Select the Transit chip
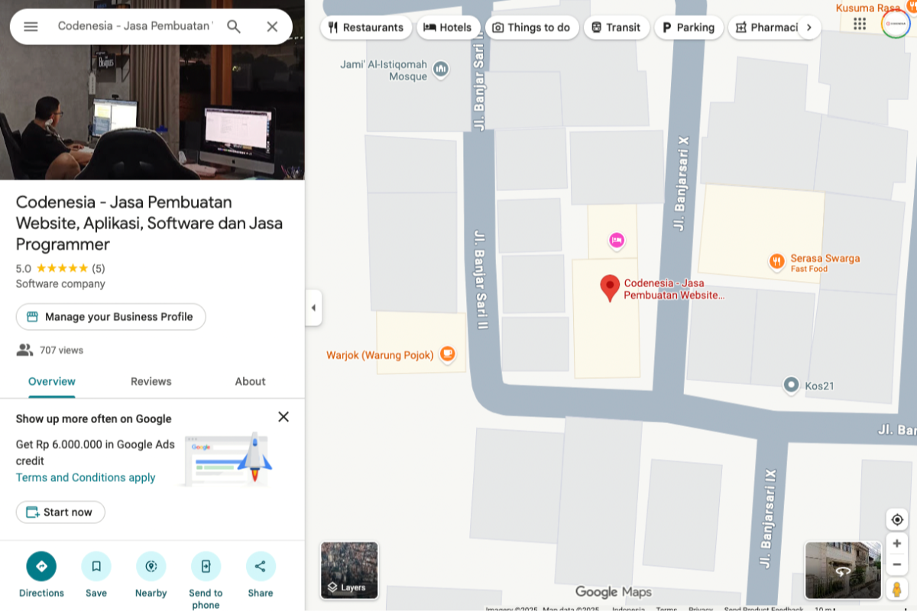Screen dimensions: 917x611 click(616, 27)
